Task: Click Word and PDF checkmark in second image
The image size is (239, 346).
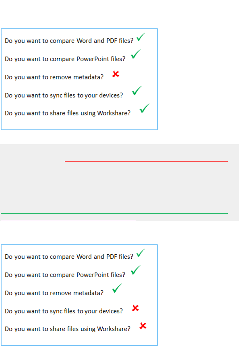Action: point(141,253)
